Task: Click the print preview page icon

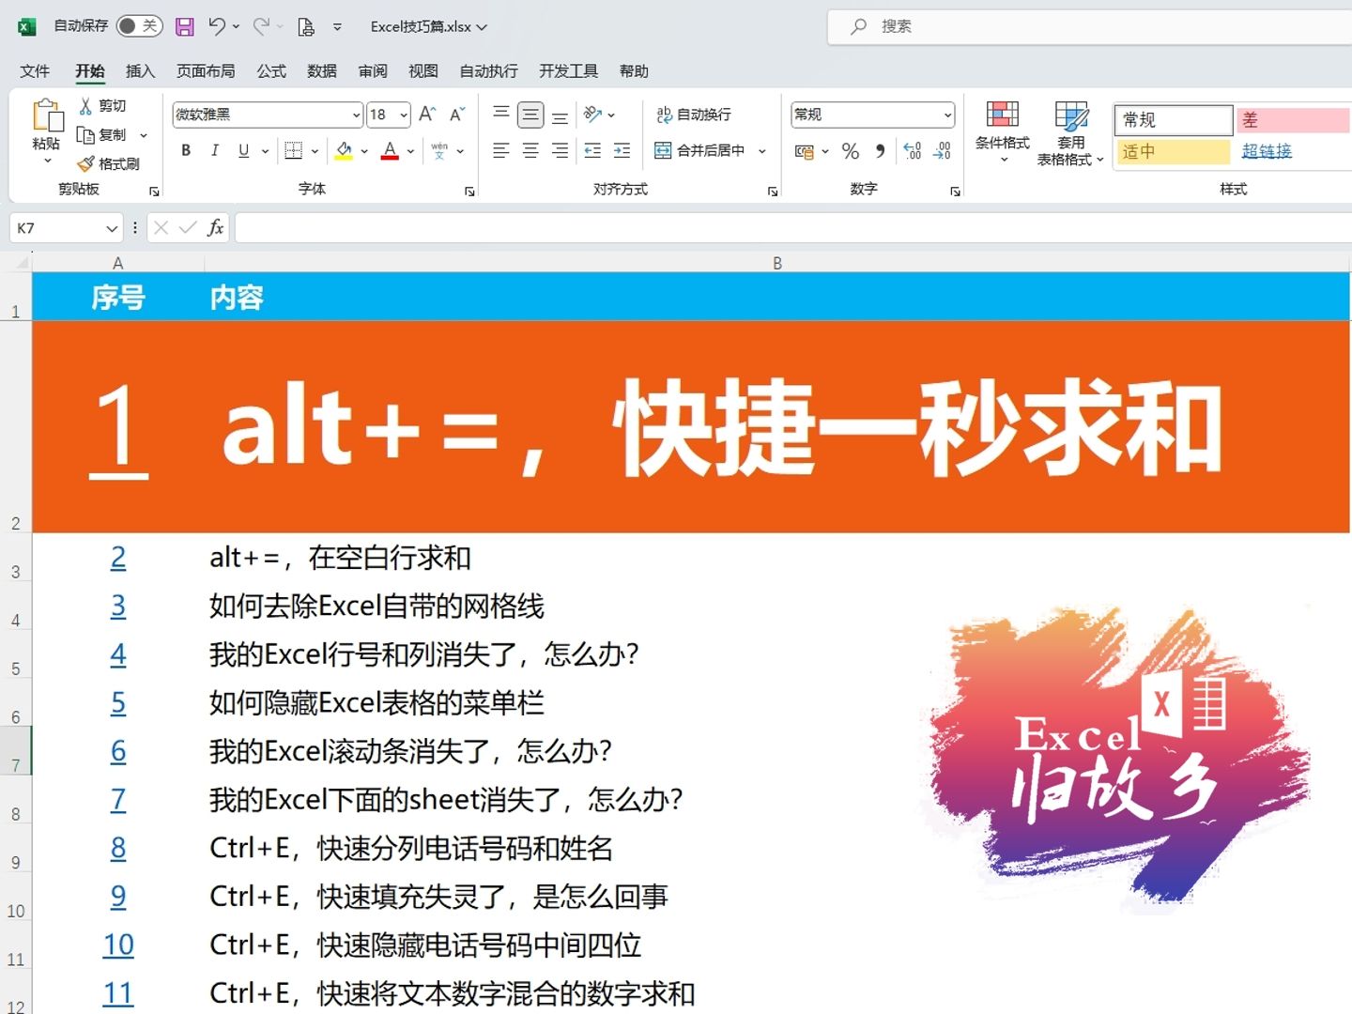Action: coord(306,26)
